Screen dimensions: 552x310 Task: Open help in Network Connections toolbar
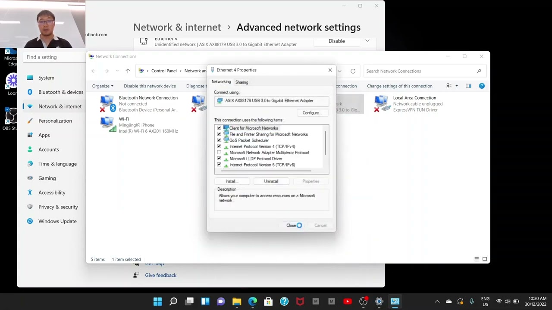point(482,86)
